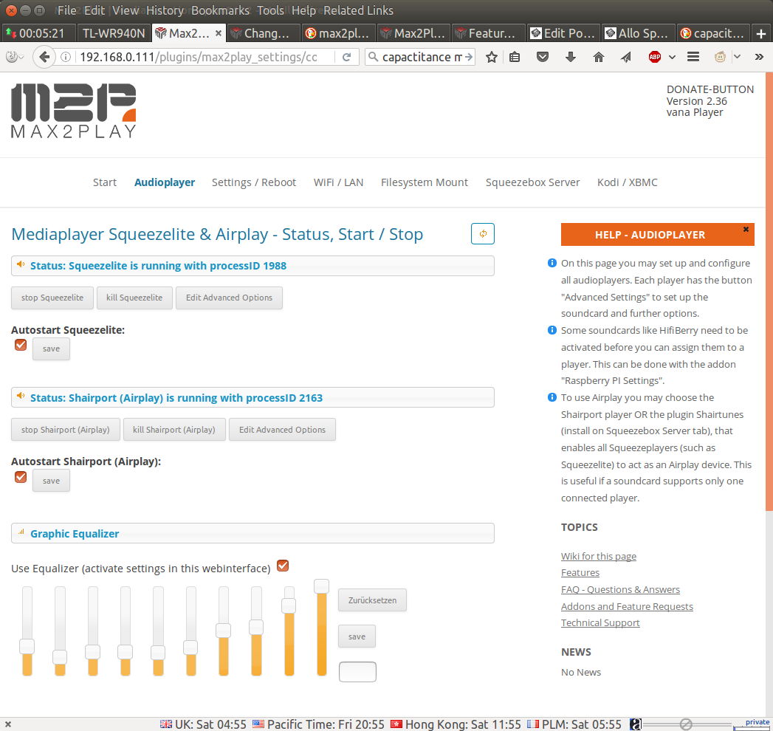Click the stop Squeezelite button

(52, 298)
